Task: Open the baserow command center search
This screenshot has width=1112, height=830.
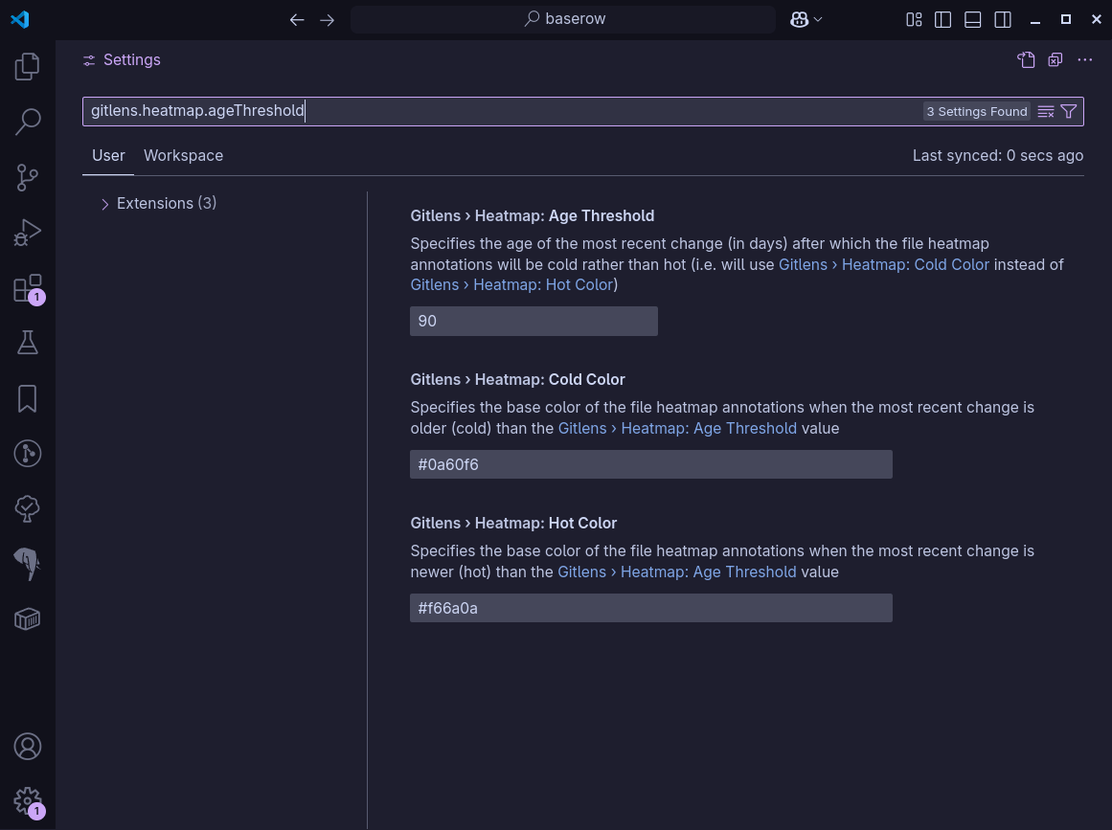Action: pos(563,19)
